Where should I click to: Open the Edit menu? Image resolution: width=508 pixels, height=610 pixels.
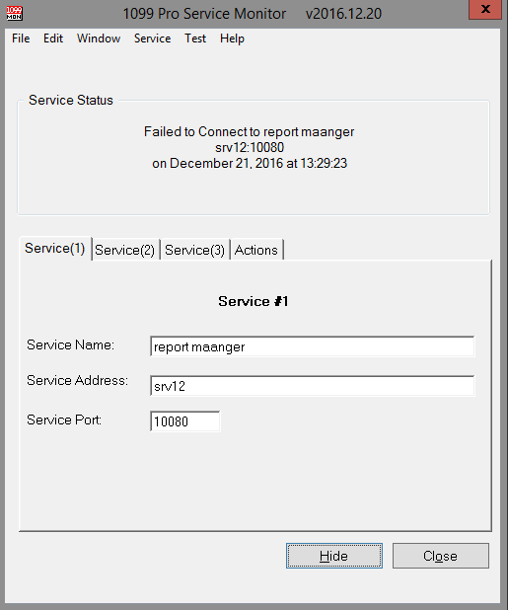[x=53, y=38]
